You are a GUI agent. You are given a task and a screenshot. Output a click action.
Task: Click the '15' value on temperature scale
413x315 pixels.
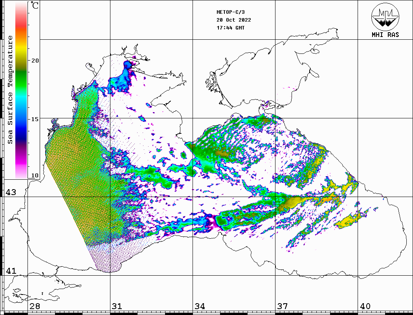point(35,119)
